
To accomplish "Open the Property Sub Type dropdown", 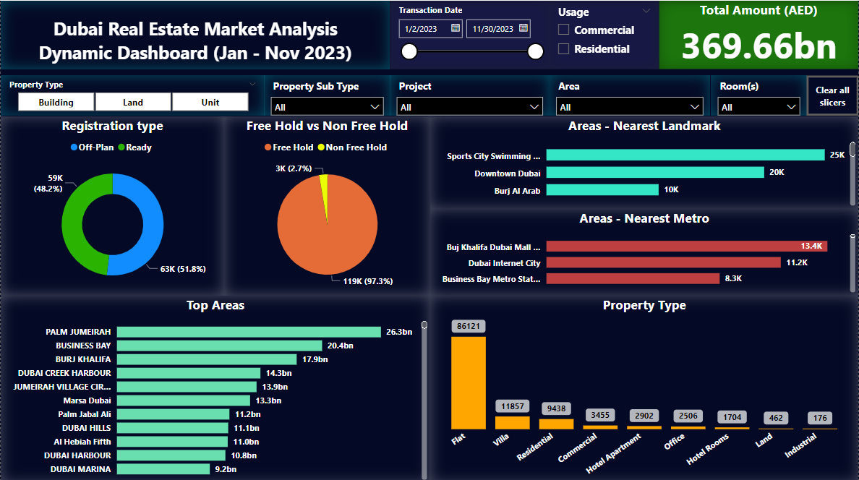I will pyautogui.click(x=327, y=107).
